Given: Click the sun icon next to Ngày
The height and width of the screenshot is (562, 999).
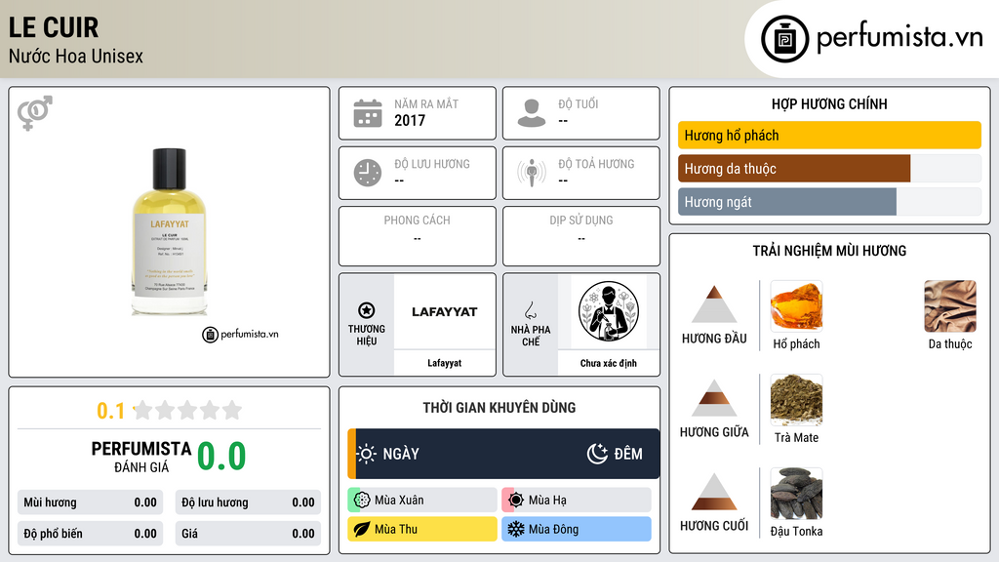Looking at the screenshot, I should (367, 454).
